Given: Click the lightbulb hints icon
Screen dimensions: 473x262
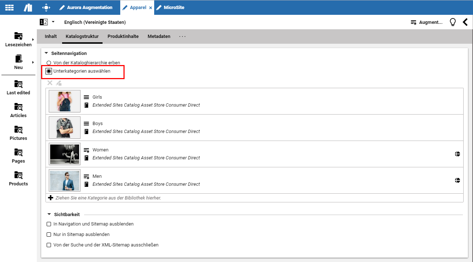Looking at the screenshot, I should [x=452, y=22].
